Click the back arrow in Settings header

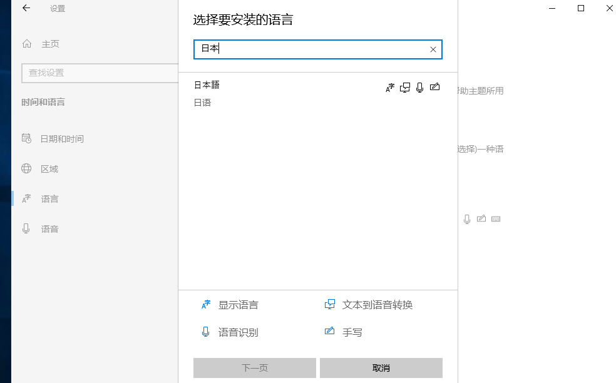coord(26,9)
